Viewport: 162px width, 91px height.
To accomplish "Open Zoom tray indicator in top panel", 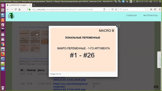I will click(x=123, y=1).
